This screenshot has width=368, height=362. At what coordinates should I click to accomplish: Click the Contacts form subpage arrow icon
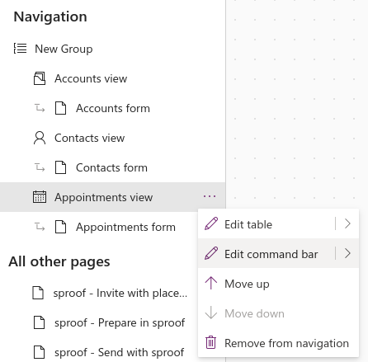(x=40, y=167)
